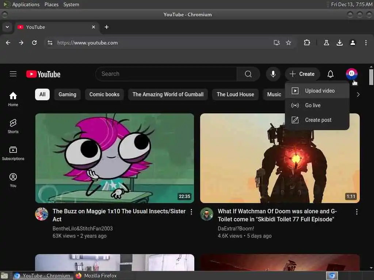Image resolution: width=374 pixels, height=280 pixels.
Task: Open Chromium downloads
Action: pyautogui.click(x=339, y=43)
